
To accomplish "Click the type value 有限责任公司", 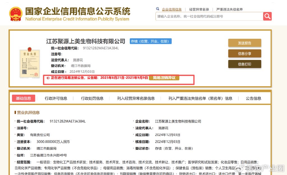I will [x=40, y=135].
